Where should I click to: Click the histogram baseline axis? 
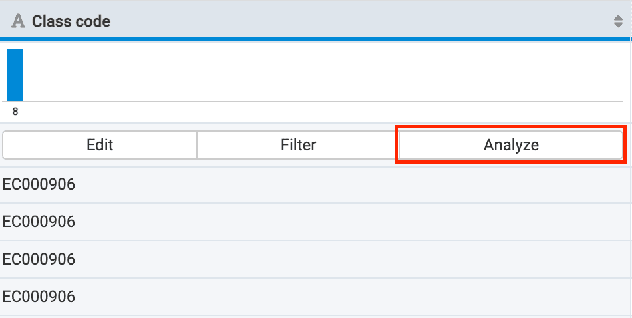click(319, 102)
